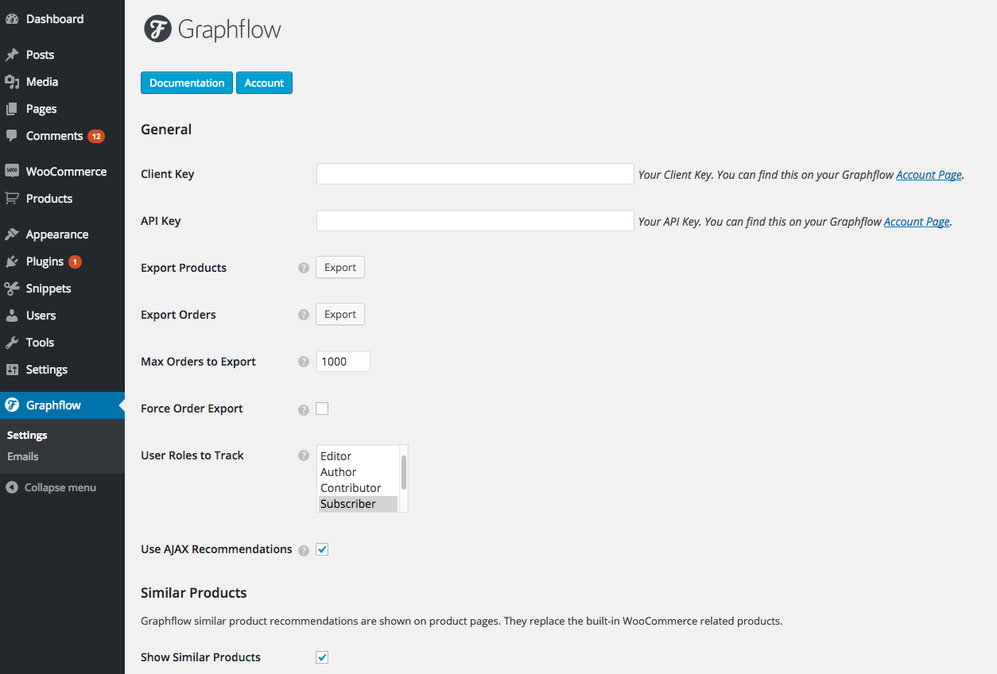Click the Comments count badge showing 12

95,136
